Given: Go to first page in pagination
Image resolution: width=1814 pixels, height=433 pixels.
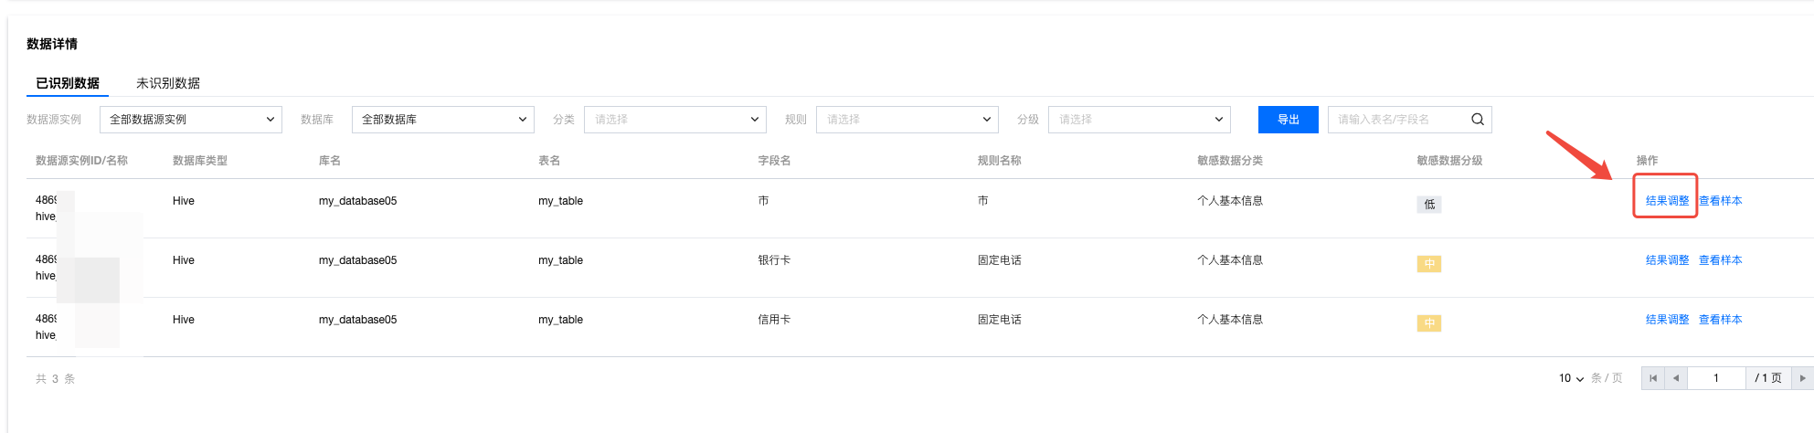Looking at the screenshot, I should (1653, 378).
